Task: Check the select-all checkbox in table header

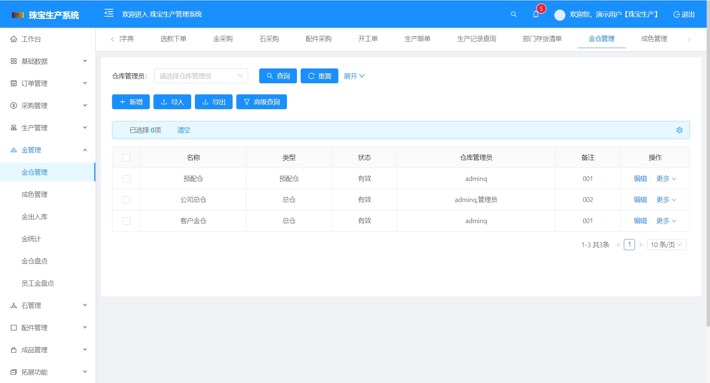Action: [126, 157]
